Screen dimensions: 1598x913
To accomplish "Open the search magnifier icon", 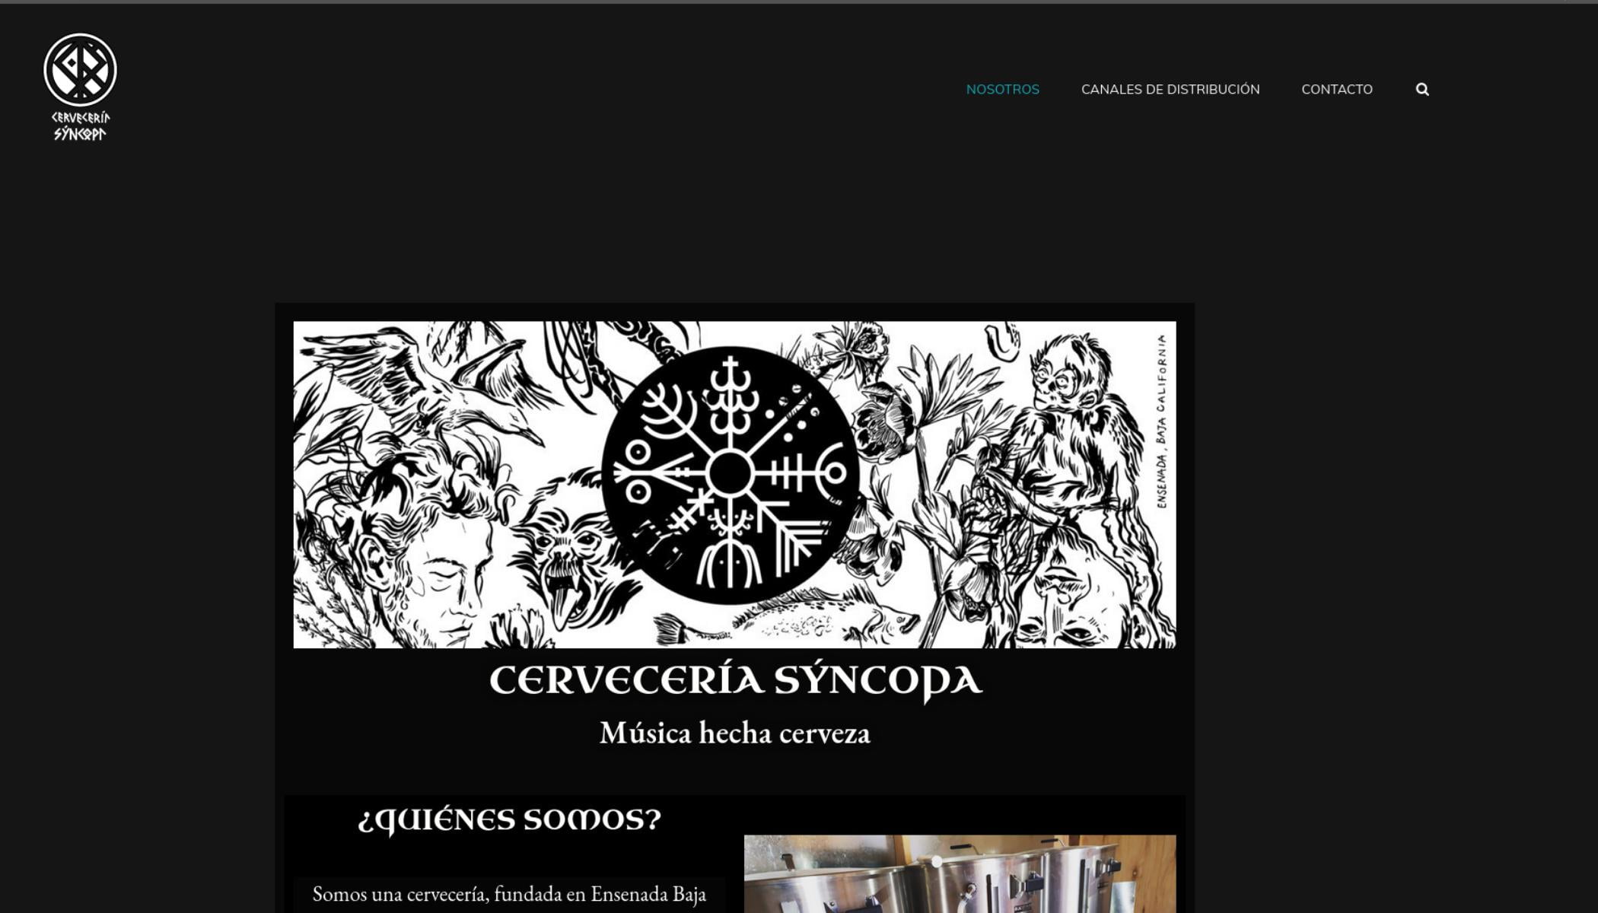I will [x=1422, y=90].
